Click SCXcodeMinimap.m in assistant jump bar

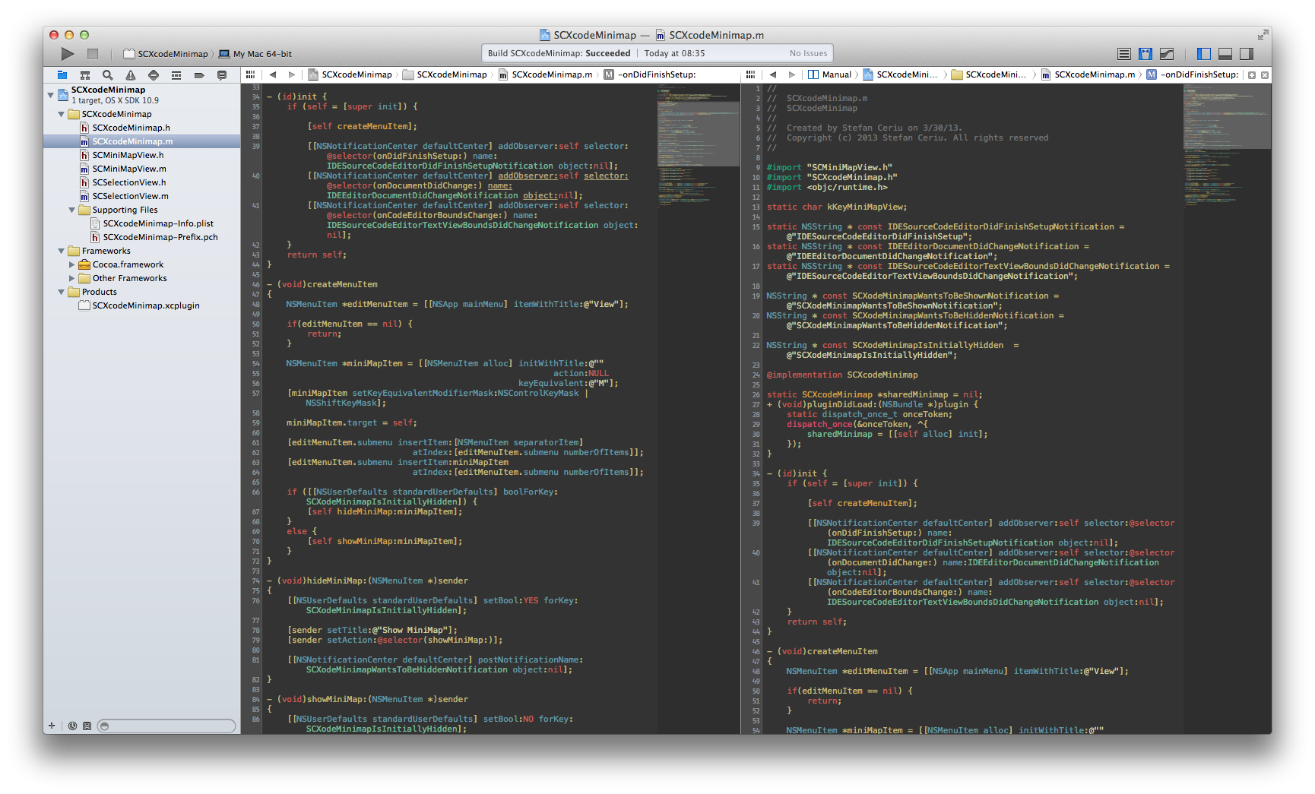coord(1088,74)
